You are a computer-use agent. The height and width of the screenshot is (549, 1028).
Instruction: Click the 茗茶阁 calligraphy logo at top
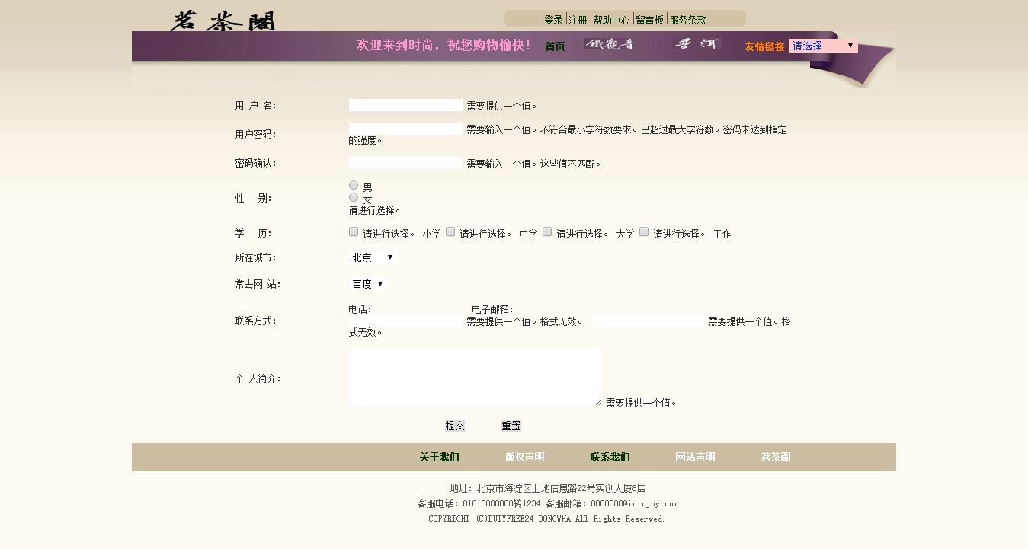[x=223, y=21]
